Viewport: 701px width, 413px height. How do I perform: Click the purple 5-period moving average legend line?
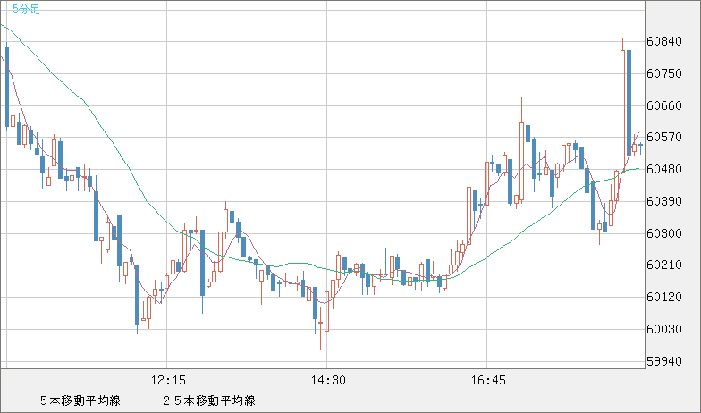tap(23, 400)
